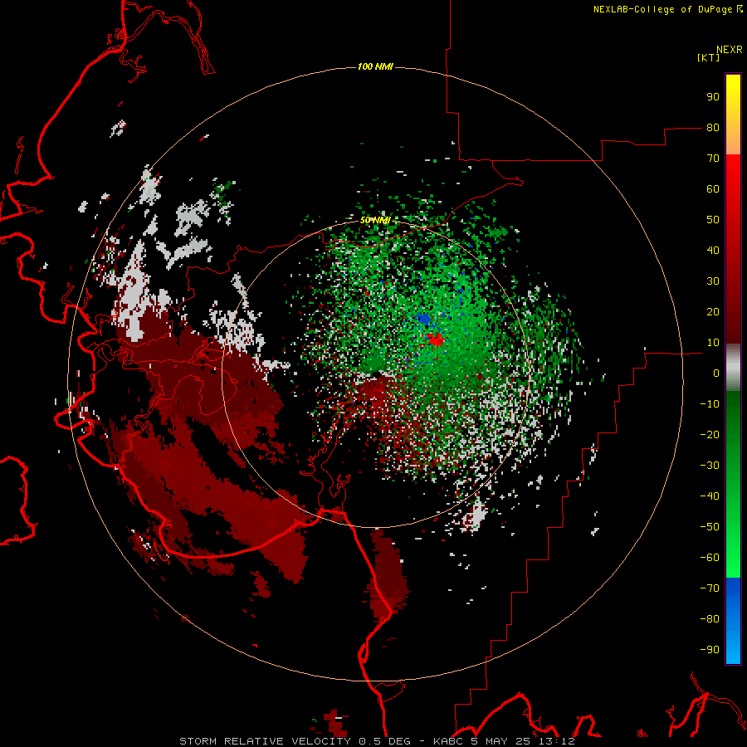Click the "90" tick label on the velocity scale
The height and width of the screenshot is (747, 747).
713,97
